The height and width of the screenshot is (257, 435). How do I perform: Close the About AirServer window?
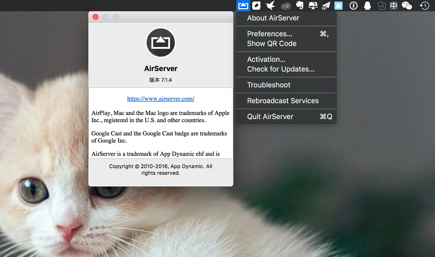95,17
